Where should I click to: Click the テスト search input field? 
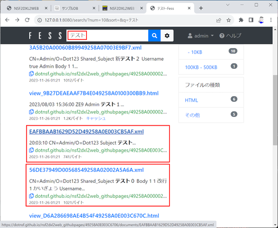point(108,35)
